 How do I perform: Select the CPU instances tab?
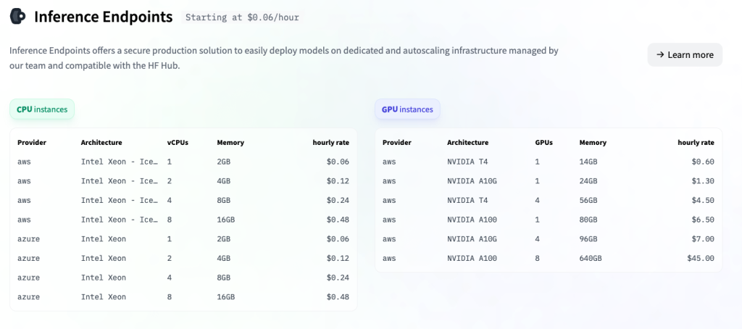coord(42,109)
